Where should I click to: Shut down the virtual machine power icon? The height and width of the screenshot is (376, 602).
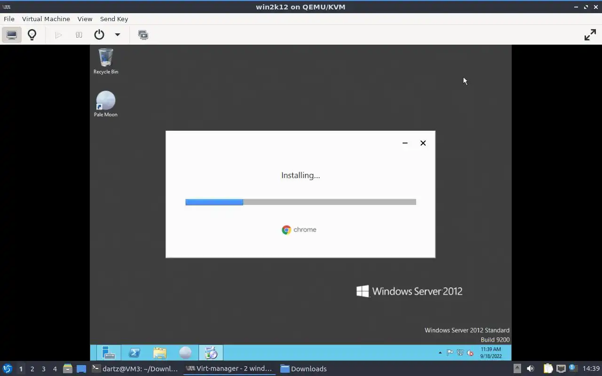(99, 35)
